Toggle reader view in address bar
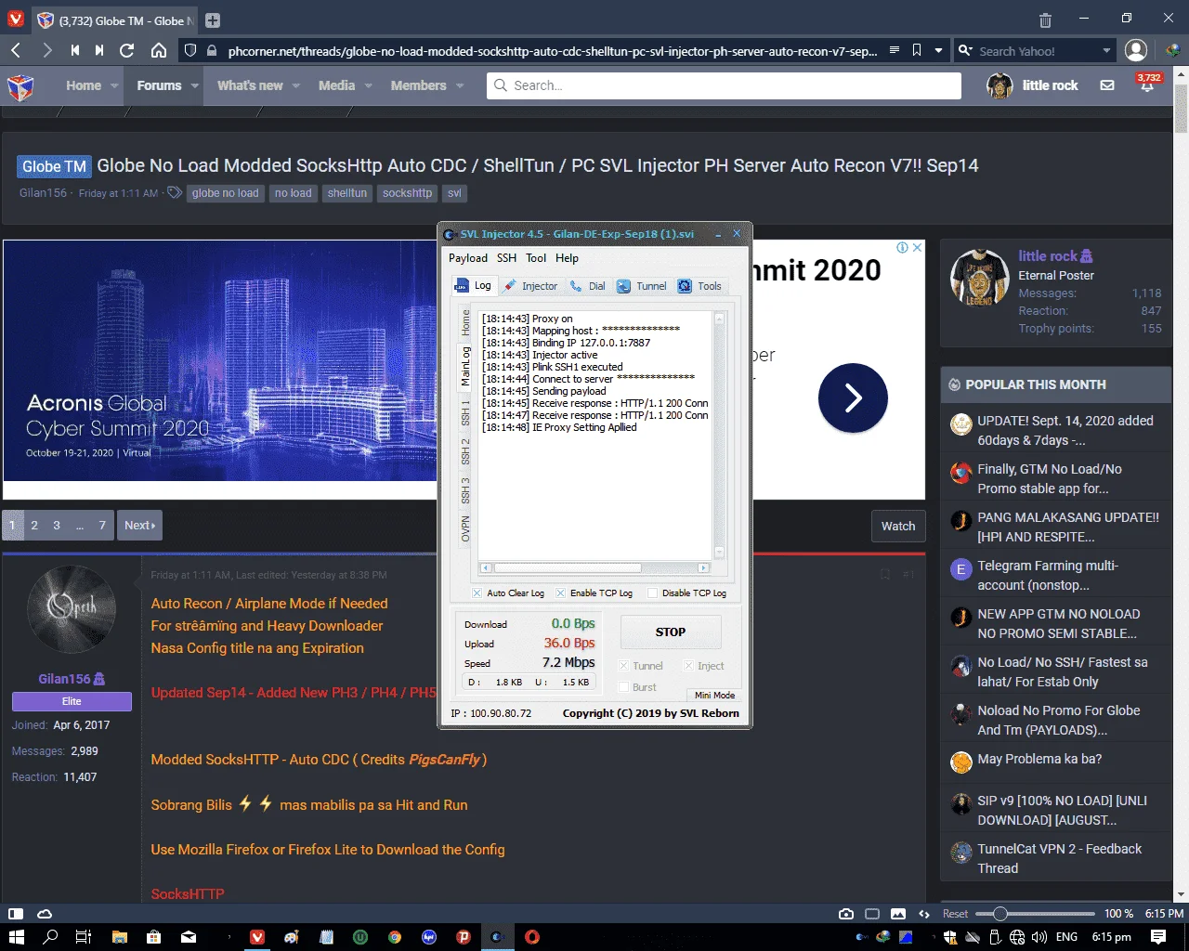The image size is (1189, 951). pyautogui.click(x=894, y=50)
